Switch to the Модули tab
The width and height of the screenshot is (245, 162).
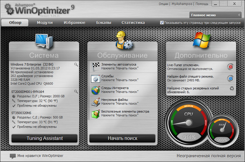(x=45, y=22)
